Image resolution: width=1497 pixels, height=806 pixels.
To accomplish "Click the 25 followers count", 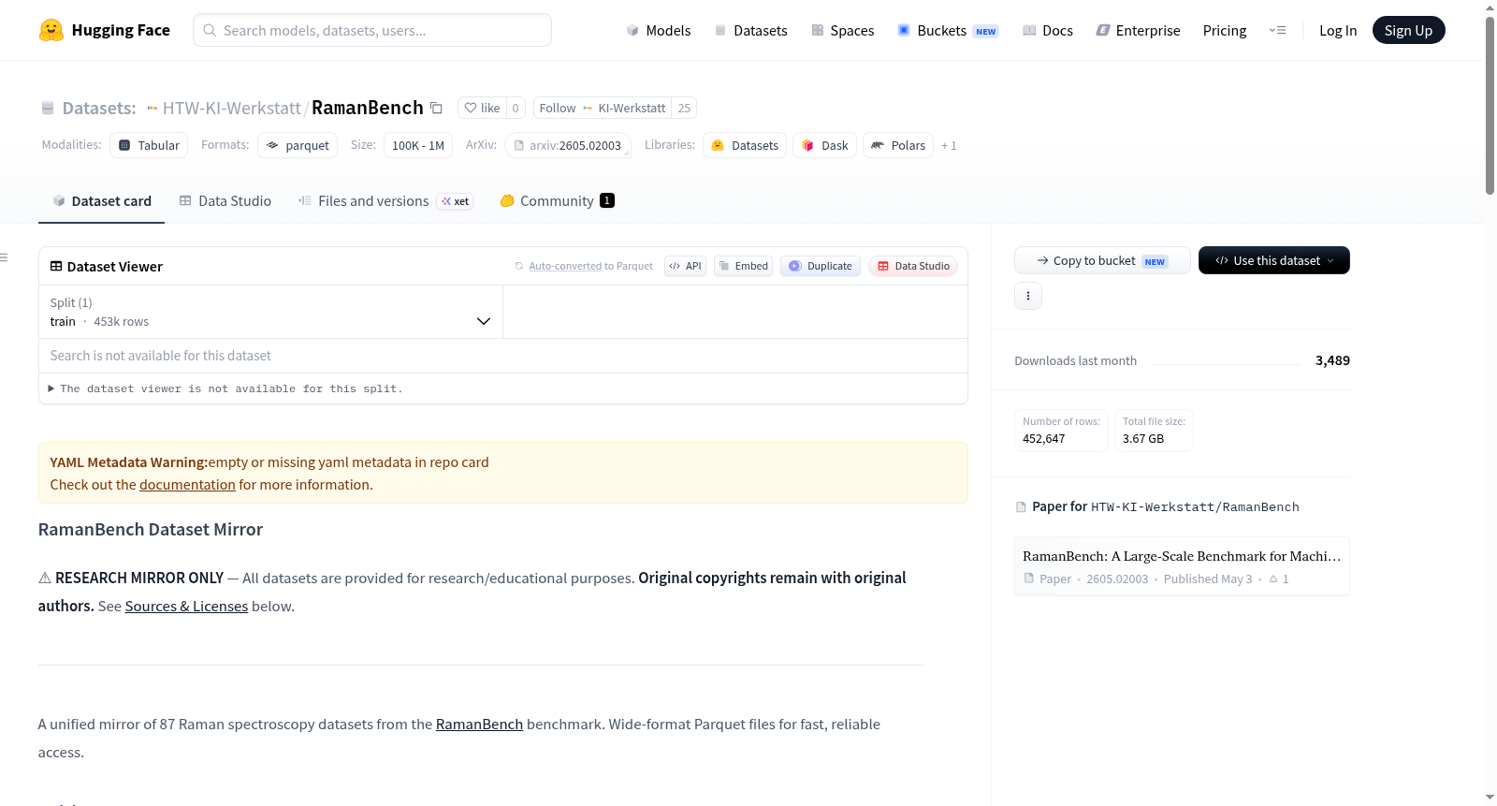I will pyautogui.click(x=684, y=108).
